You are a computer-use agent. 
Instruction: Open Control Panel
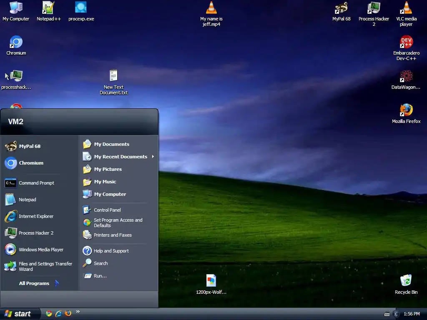[x=118, y=210]
